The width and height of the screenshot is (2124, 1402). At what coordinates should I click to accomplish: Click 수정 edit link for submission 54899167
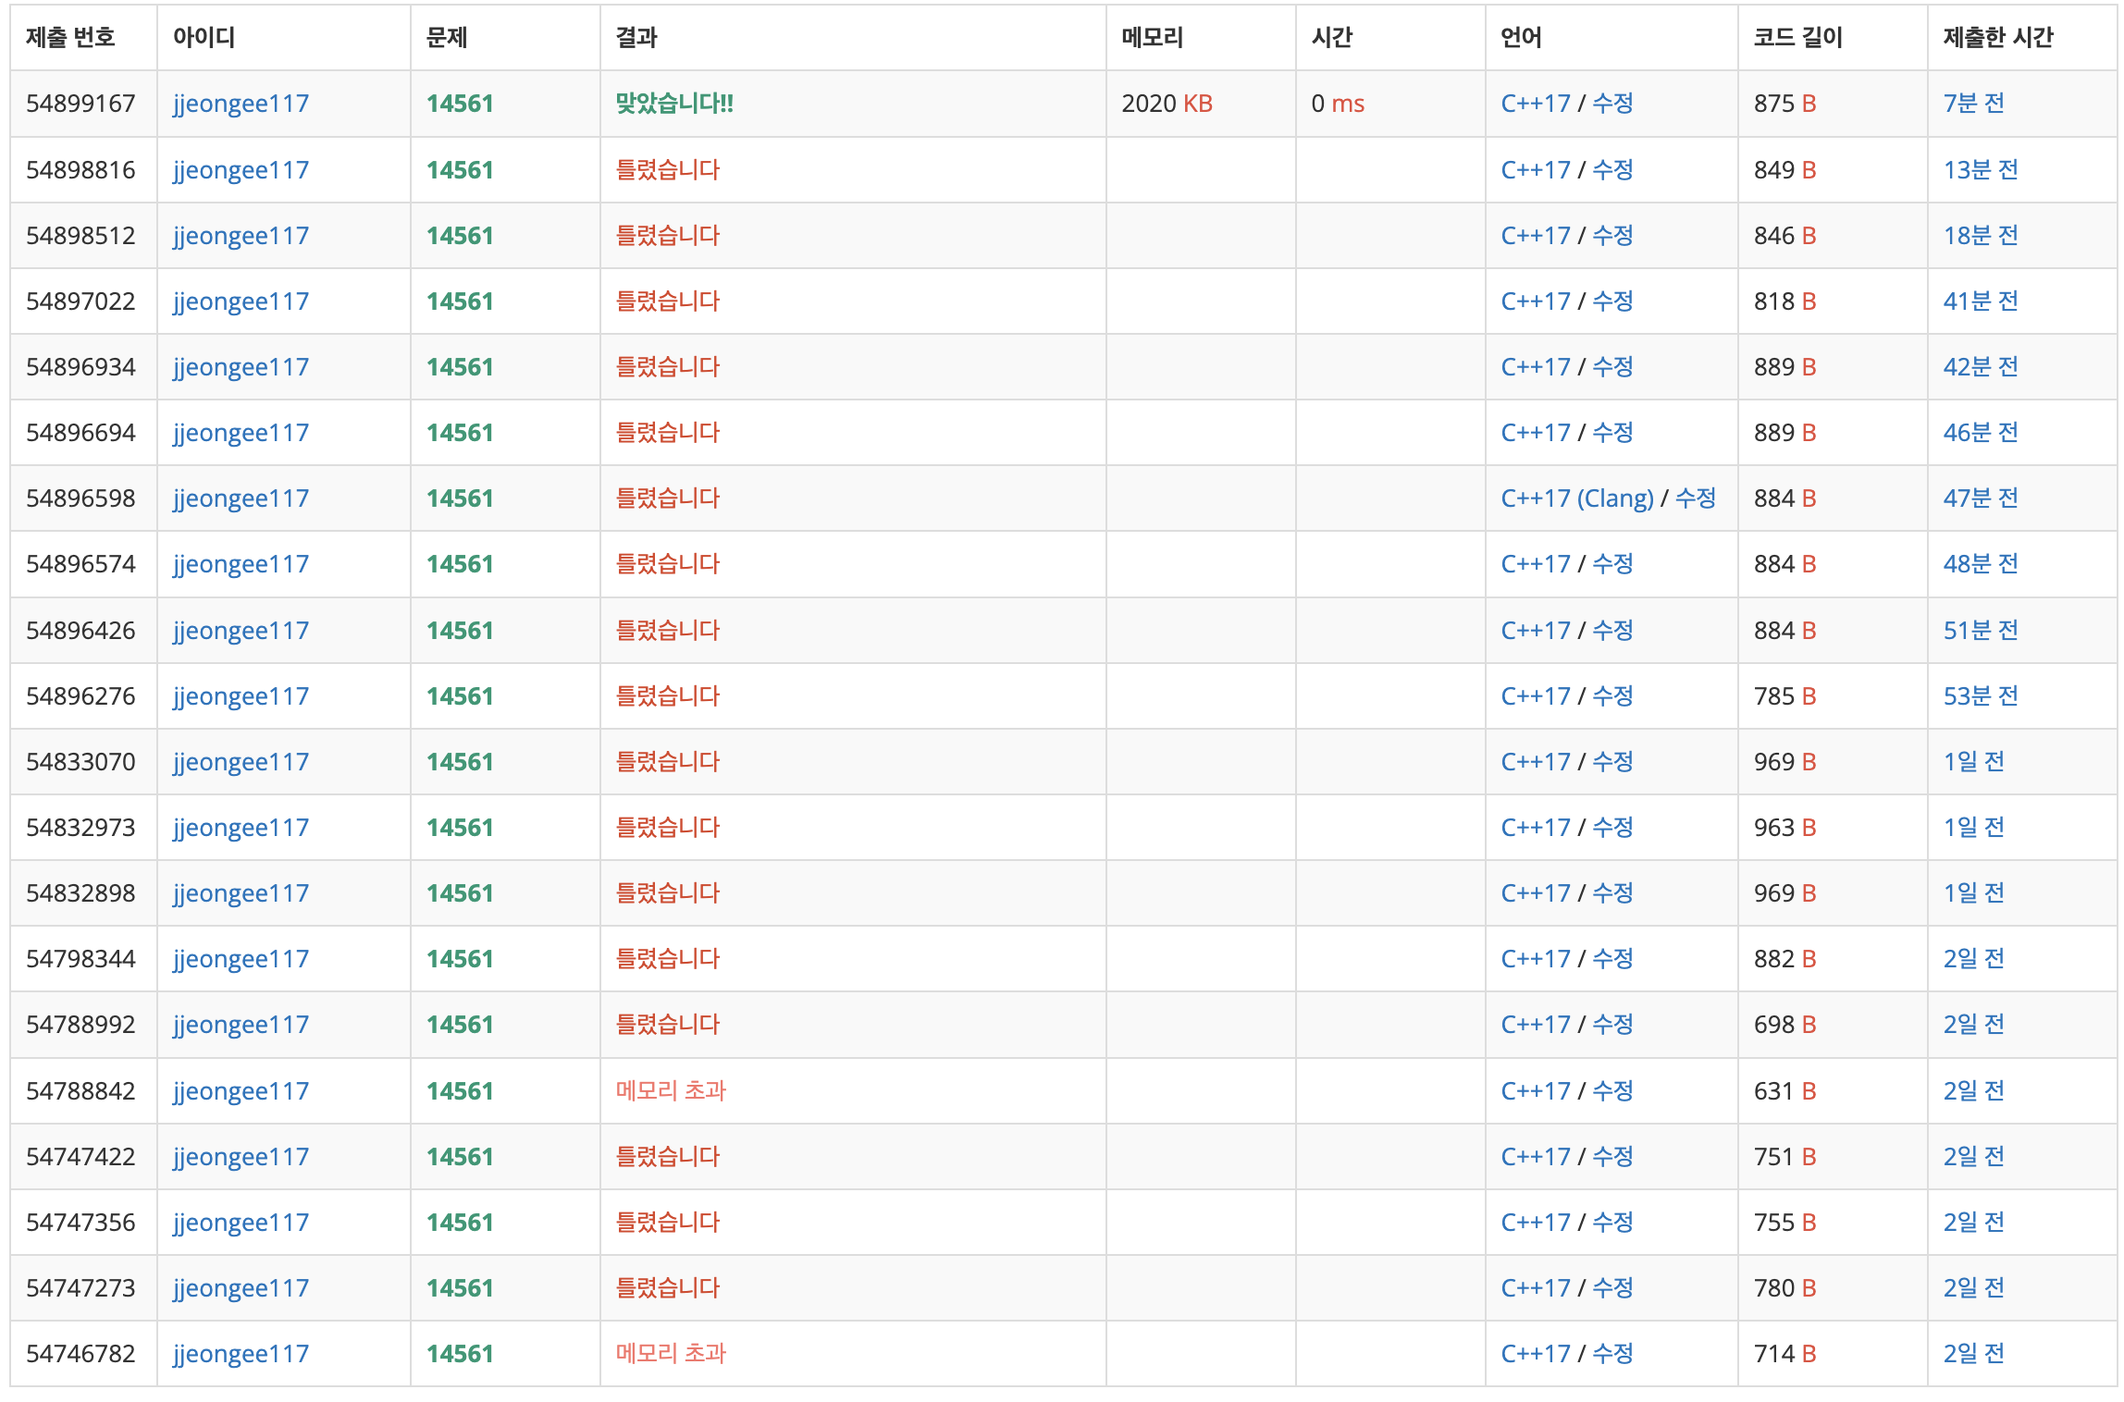pyautogui.click(x=1612, y=104)
